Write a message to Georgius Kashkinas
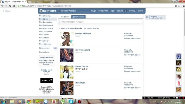The image size is (185, 104). tap(129, 34)
